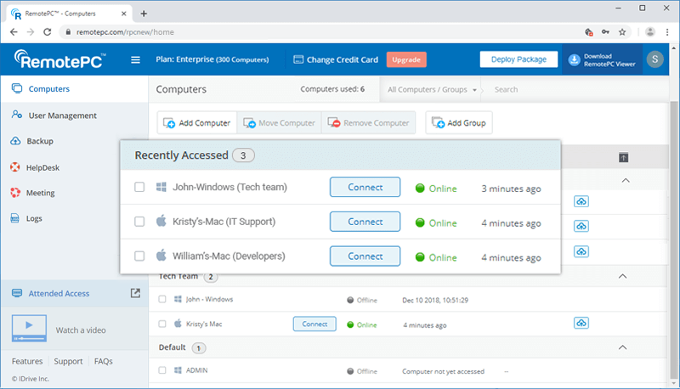The height and width of the screenshot is (389, 680).
Task: Click the browser address bar URL
Action: (x=125, y=32)
